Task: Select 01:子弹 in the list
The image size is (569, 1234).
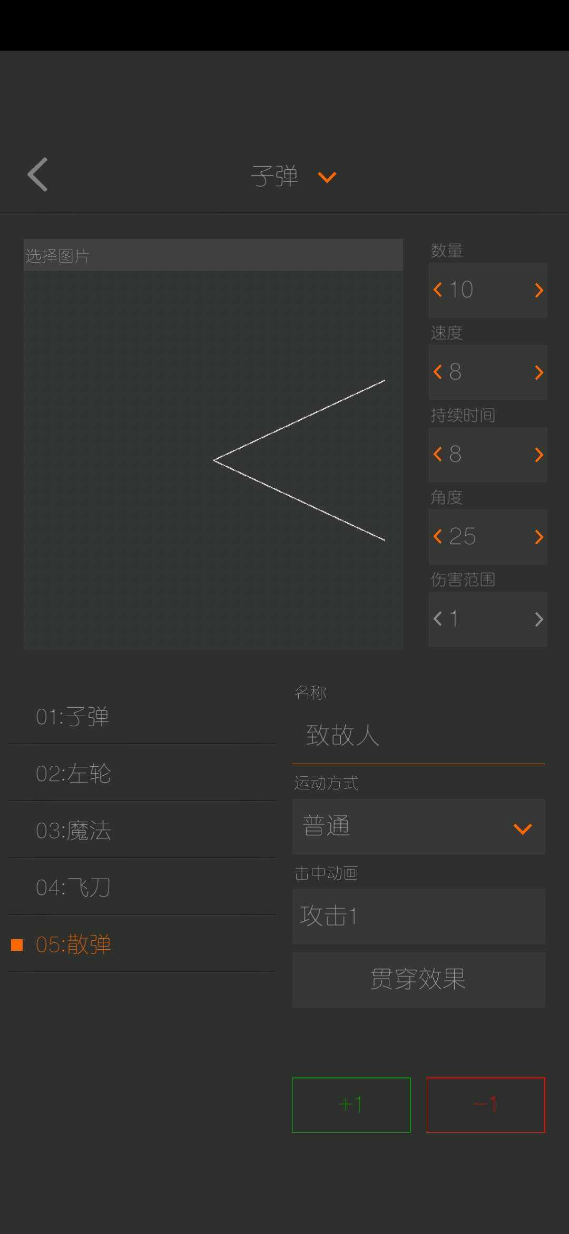Action: (x=142, y=717)
